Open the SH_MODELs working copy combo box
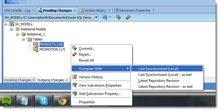220x111 pixels. pos(51,18)
